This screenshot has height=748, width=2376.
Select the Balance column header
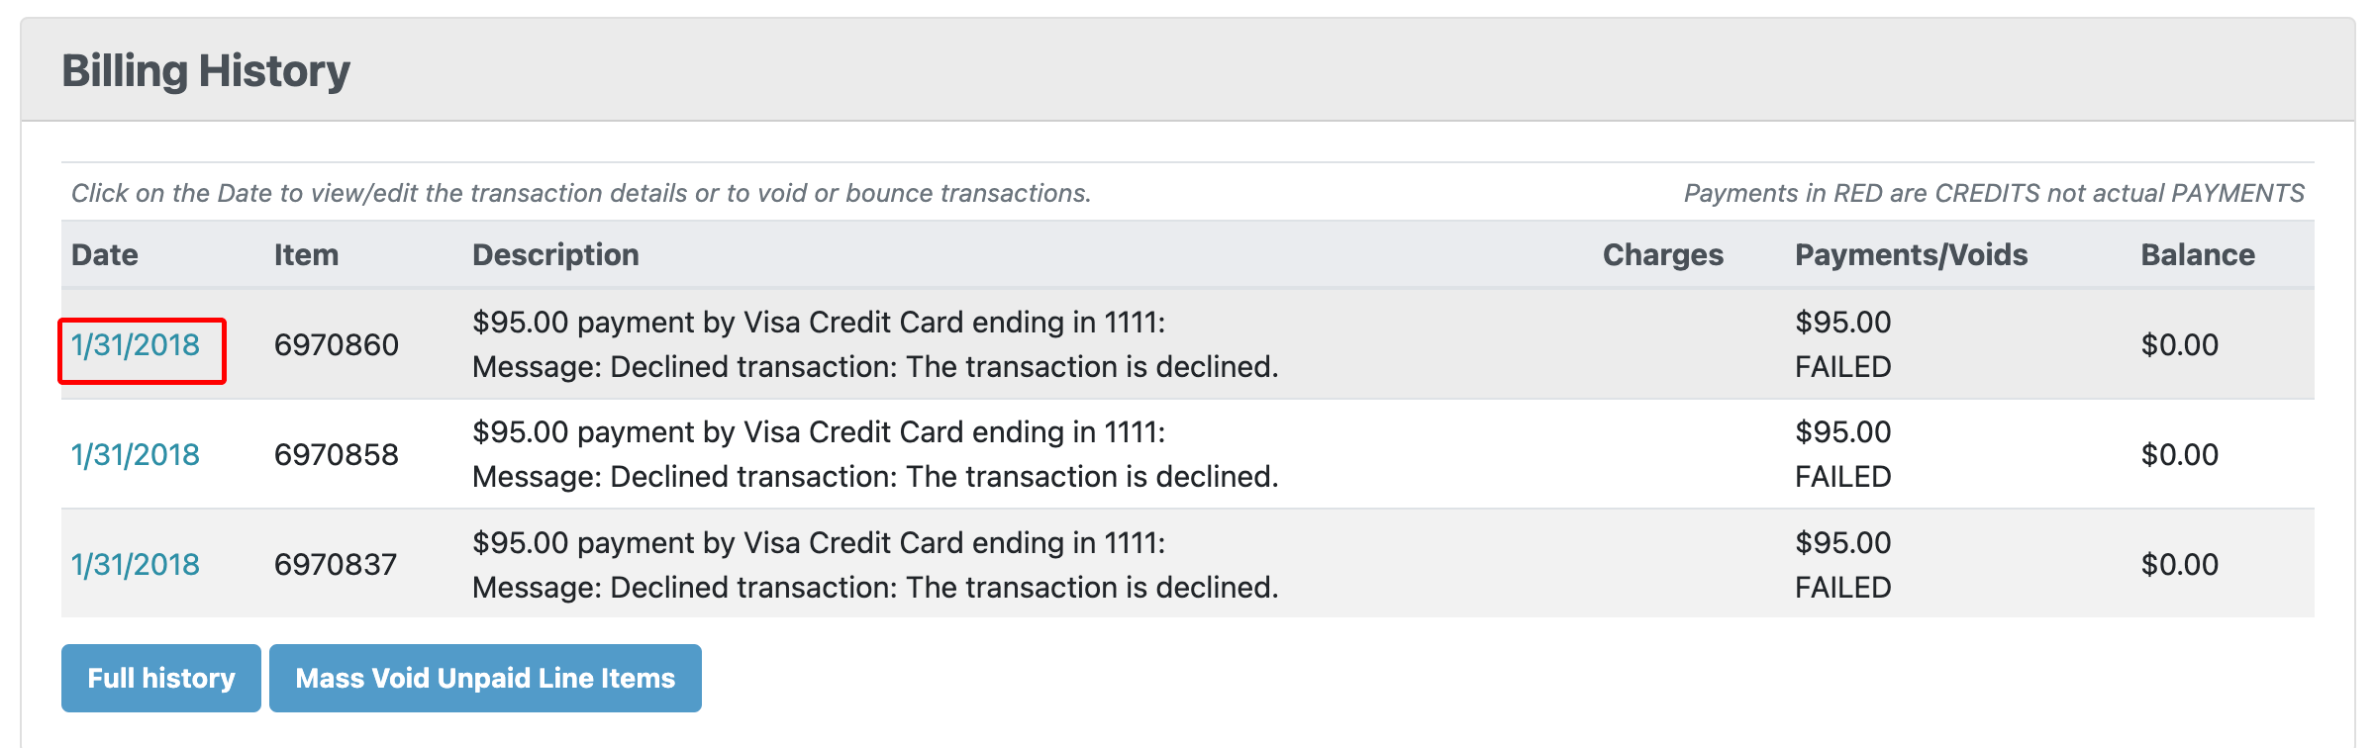2198,255
